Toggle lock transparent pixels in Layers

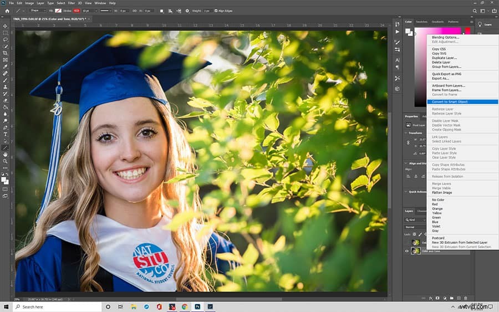(414, 234)
